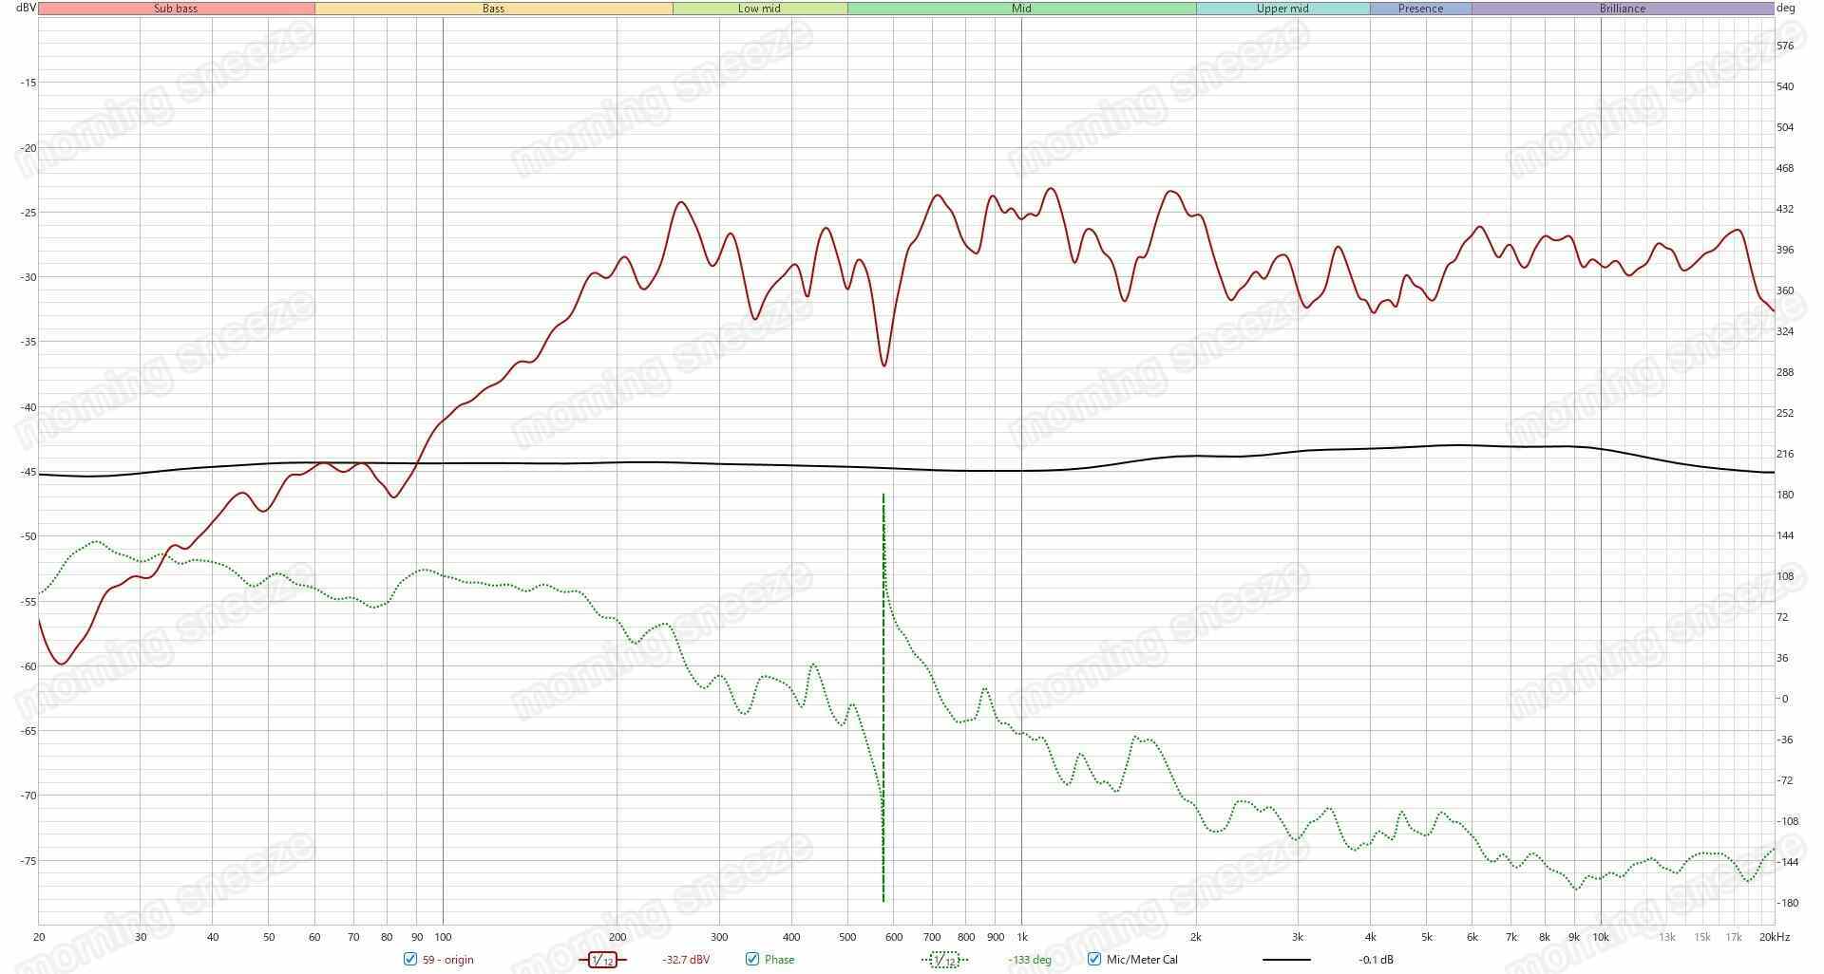Image resolution: width=1824 pixels, height=974 pixels.
Task: Click the deg axis unit label
Action: 1786,8
